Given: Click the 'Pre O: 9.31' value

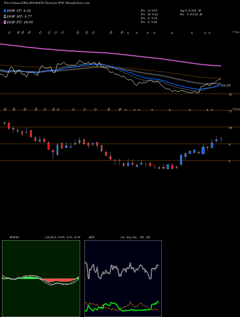Looking at the screenshot, I should [x=149, y=11].
